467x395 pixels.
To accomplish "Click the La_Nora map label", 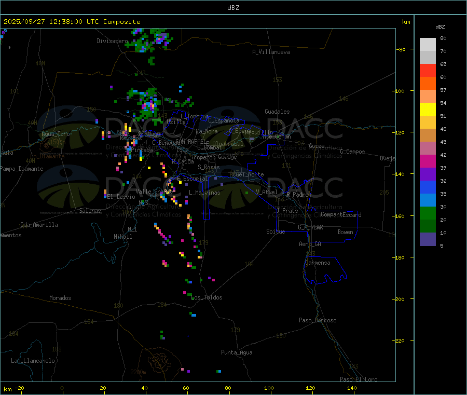I will pos(207,132).
